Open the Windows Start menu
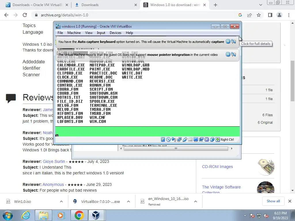 8,215
